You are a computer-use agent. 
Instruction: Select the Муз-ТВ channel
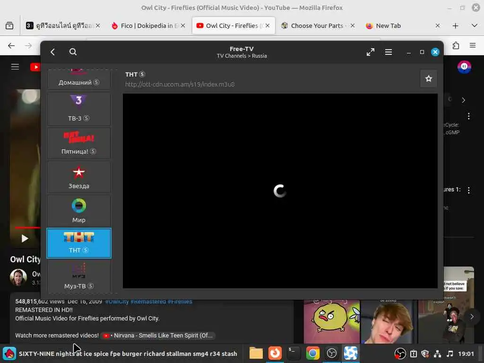pos(79,276)
